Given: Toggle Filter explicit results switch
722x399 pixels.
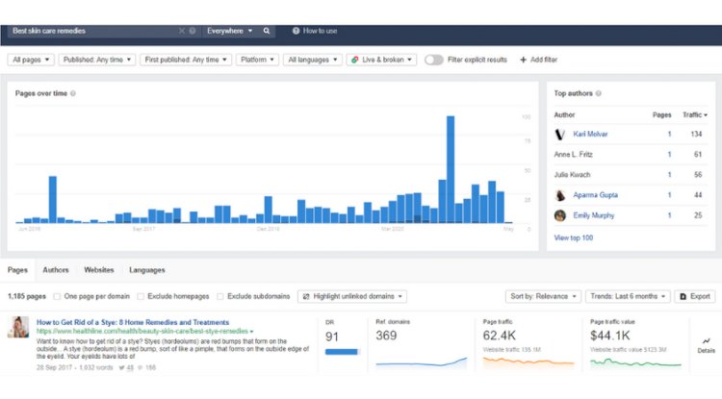Looking at the screenshot, I should point(434,60).
